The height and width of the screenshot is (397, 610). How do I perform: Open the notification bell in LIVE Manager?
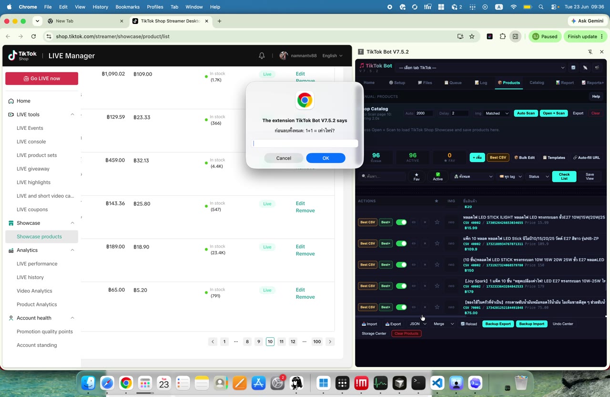(x=262, y=56)
